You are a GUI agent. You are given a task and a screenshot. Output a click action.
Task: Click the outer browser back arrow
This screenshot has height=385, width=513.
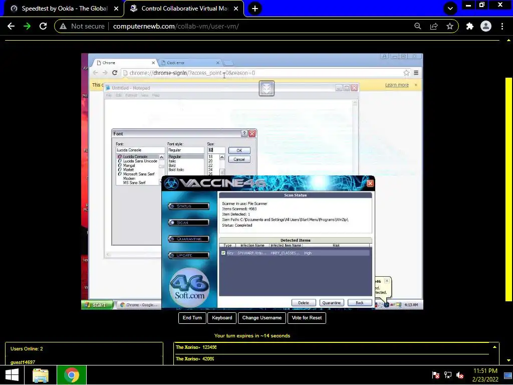coord(11,26)
